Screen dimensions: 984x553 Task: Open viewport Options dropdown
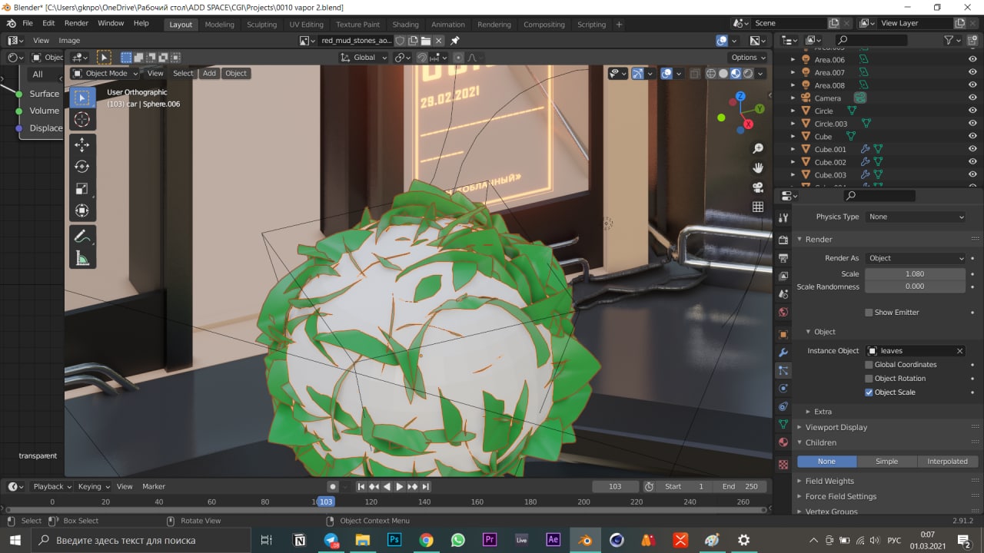click(747, 58)
